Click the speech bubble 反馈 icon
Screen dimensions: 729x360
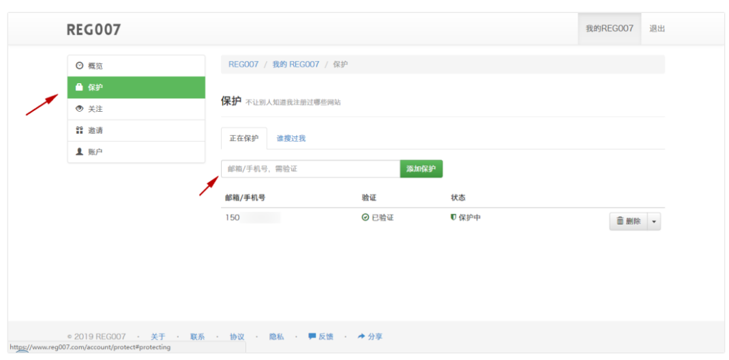coord(312,336)
